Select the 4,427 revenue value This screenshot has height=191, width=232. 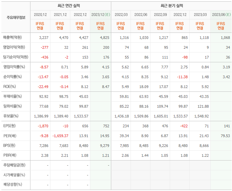pos(84,38)
